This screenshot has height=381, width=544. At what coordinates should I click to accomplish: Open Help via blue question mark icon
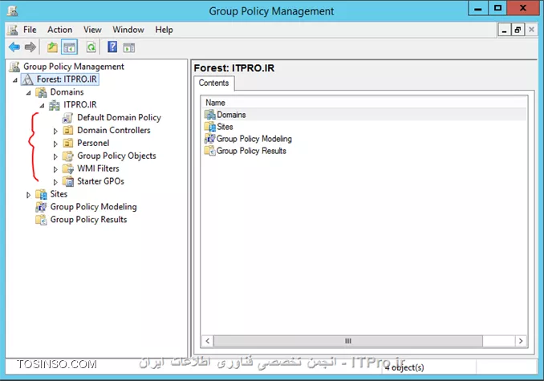pos(112,47)
